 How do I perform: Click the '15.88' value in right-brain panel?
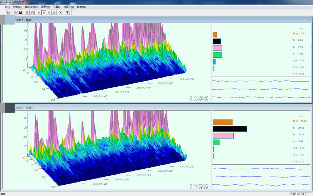tap(304, 121)
